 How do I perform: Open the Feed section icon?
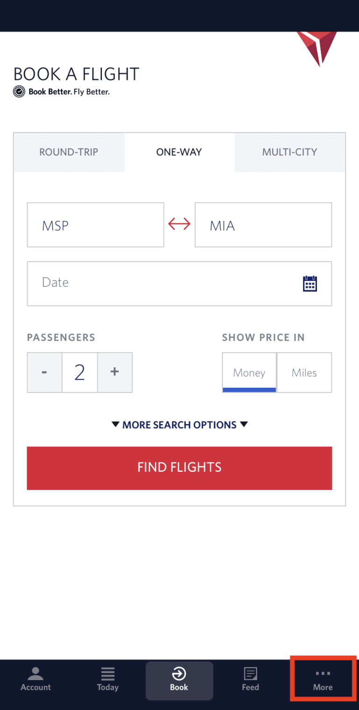(x=251, y=680)
